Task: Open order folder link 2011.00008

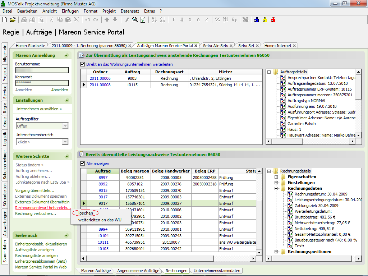Action: click(100, 85)
